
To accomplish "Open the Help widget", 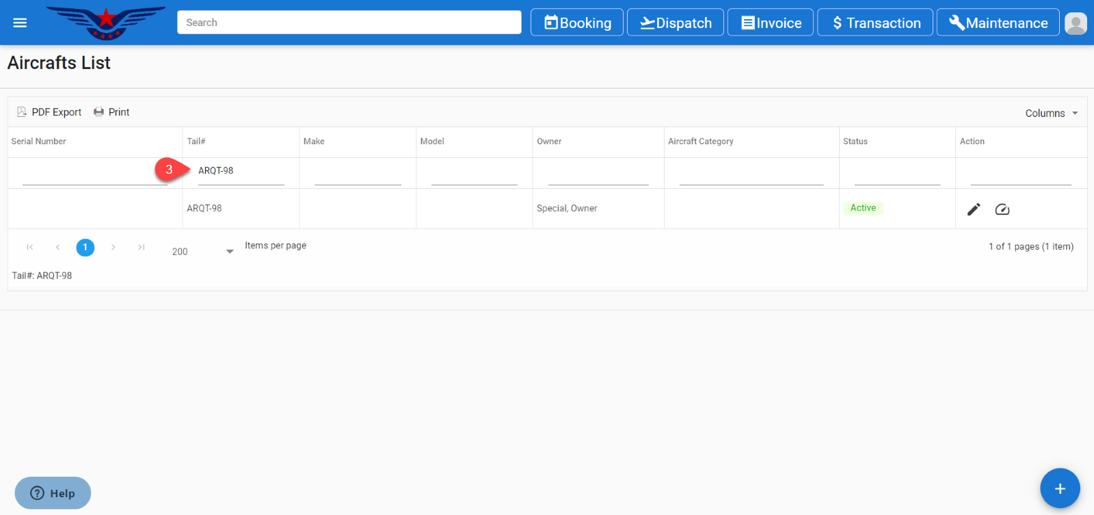I will pos(53,493).
